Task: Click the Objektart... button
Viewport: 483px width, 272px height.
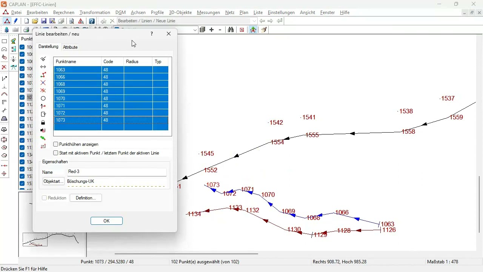Action: pos(53,181)
